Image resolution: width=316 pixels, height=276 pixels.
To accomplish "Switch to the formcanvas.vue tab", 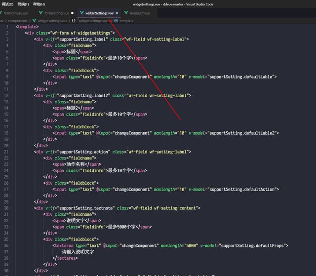I will pyautogui.click(x=16, y=13).
